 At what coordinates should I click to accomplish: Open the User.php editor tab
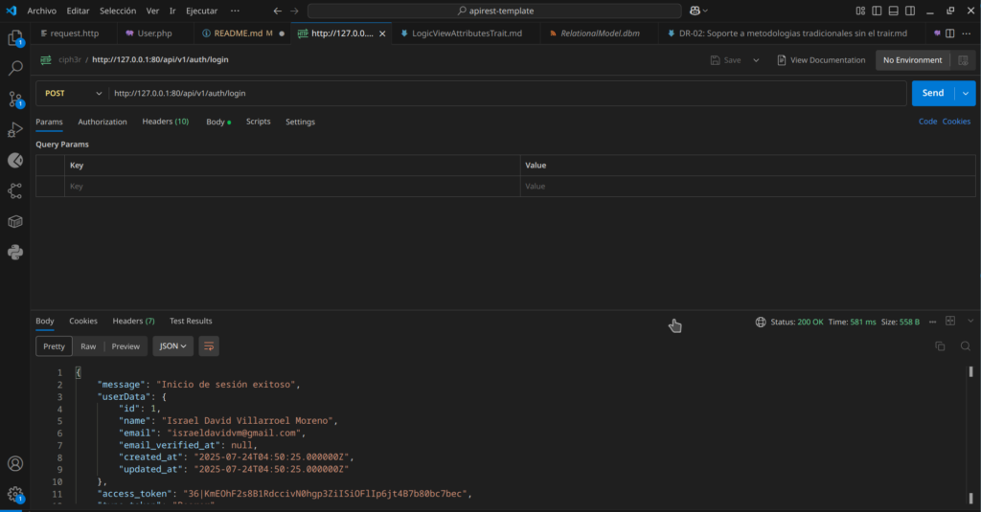(x=153, y=33)
